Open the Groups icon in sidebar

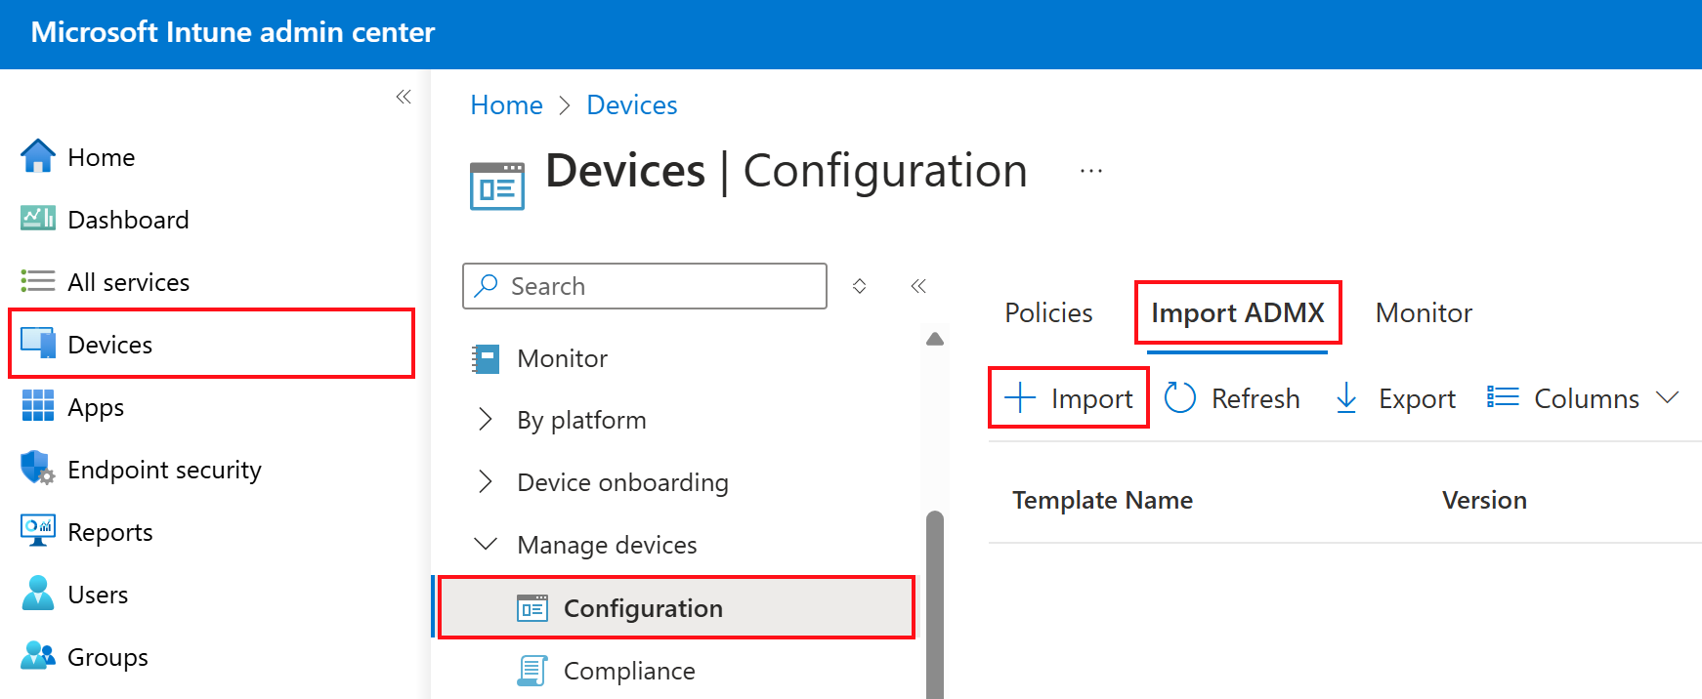[38, 656]
